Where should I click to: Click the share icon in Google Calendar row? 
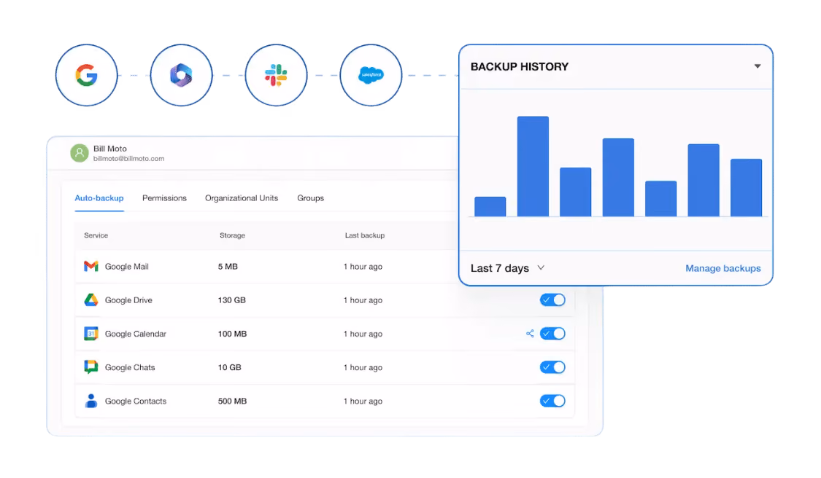tap(530, 334)
